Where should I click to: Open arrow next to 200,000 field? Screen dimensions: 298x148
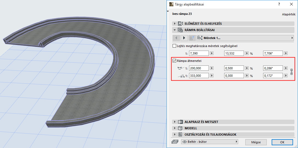(x=212, y=68)
